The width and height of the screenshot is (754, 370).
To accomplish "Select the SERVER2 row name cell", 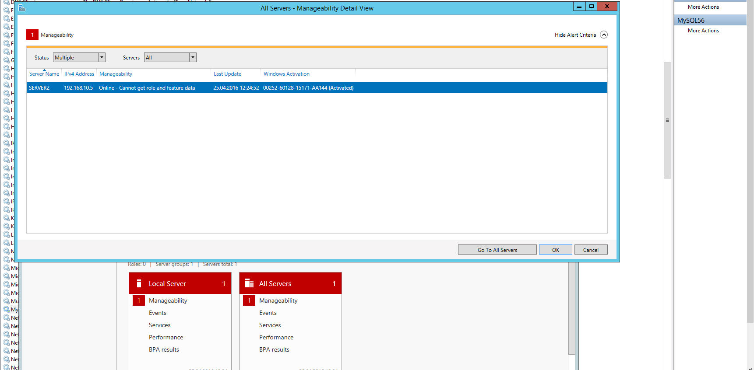I will (x=39, y=88).
